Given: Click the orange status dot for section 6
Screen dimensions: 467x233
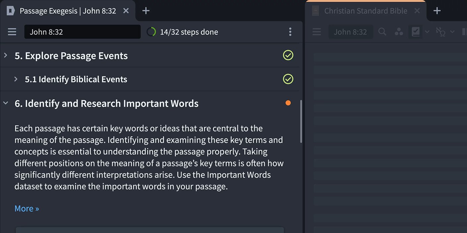Looking at the screenshot, I should pyautogui.click(x=288, y=103).
